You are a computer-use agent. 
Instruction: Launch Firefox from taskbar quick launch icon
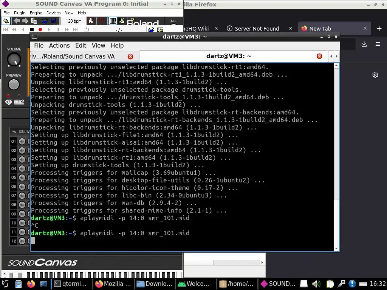pos(31,284)
